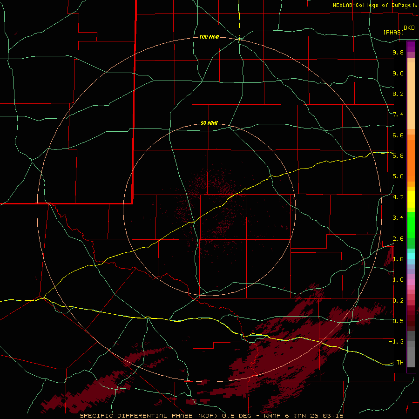Click the purple swatch at top of color bar

[x=411, y=47]
